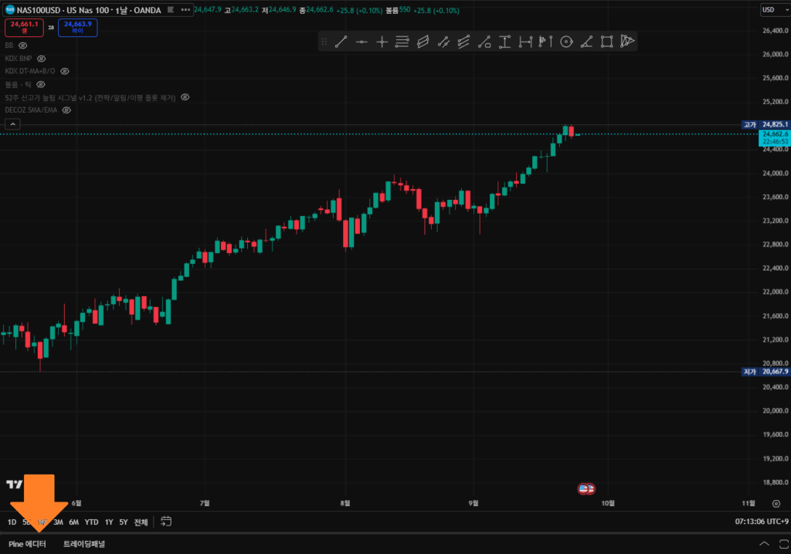Screen dimensions: 791x554
Task: Click the blue buy price button
Action: coord(77,28)
